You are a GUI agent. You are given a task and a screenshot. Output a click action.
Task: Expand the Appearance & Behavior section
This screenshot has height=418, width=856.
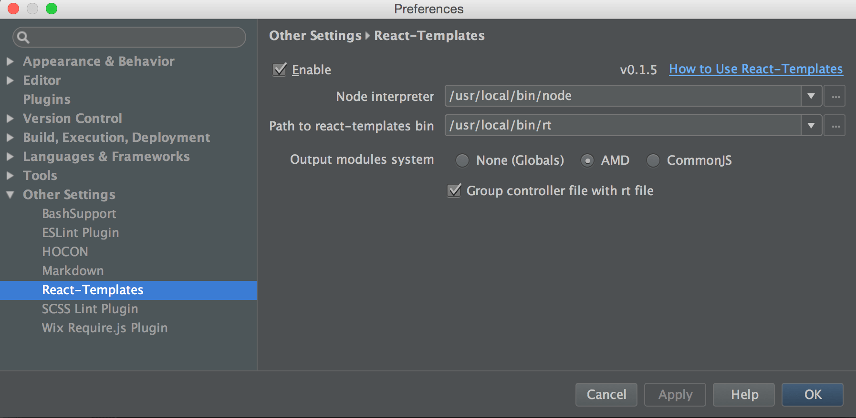[10, 61]
